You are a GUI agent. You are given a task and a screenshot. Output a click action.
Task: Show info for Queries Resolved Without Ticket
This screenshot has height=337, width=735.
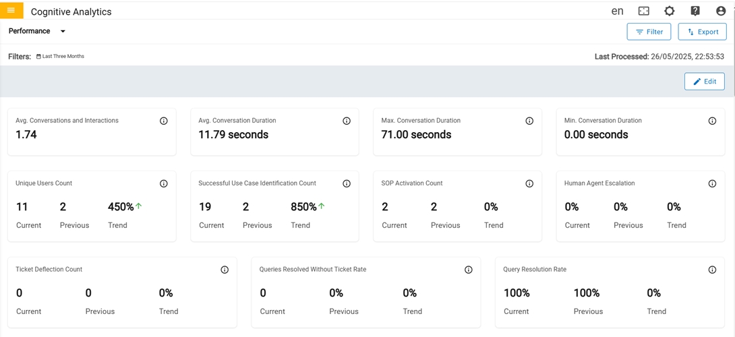[x=469, y=270]
